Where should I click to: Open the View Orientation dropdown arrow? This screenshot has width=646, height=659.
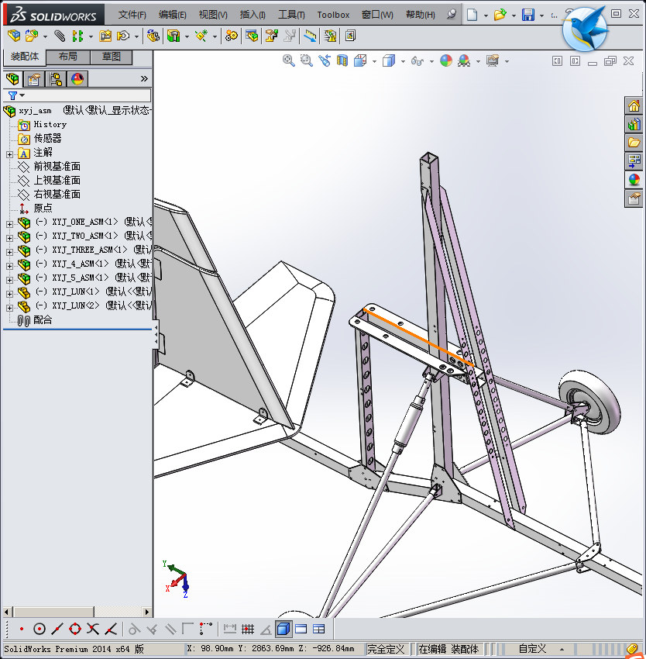click(375, 60)
